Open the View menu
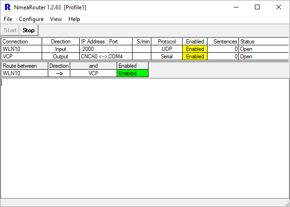Image resolution: width=290 pixels, height=207 pixels. click(x=56, y=19)
